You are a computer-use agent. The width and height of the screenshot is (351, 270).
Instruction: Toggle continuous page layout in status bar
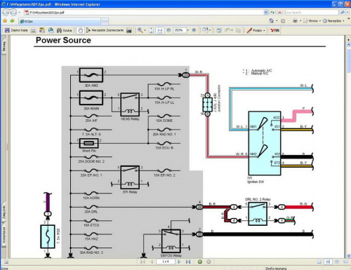328,262
